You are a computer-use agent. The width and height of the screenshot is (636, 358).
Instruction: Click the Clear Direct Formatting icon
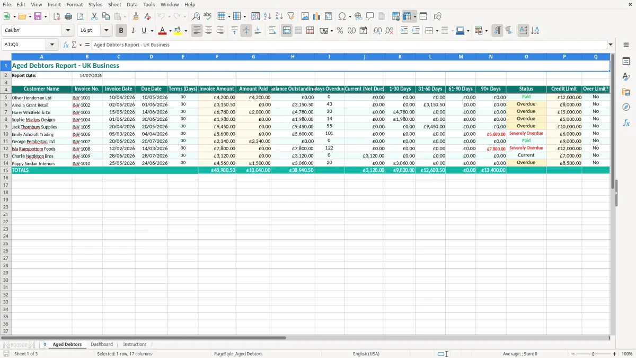[147, 16]
